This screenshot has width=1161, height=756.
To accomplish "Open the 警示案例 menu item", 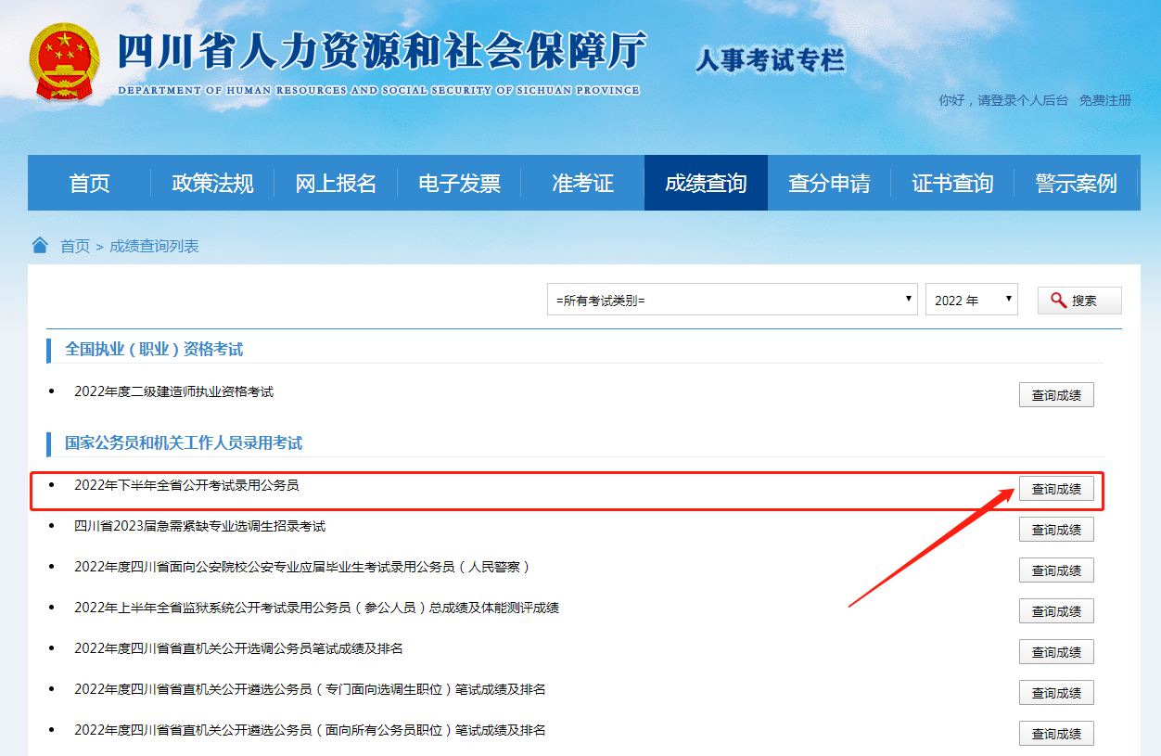I will click(x=1076, y=183).
